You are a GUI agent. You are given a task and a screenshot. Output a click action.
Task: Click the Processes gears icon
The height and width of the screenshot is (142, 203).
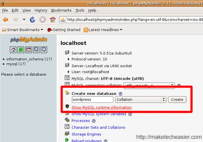pos(67,120)
